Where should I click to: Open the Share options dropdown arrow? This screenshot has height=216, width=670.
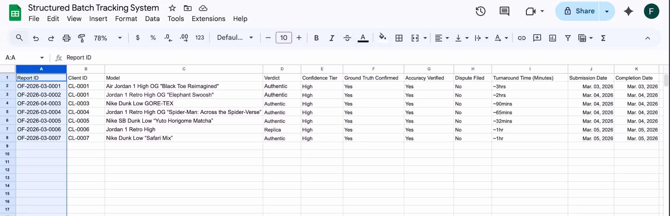(607, 11)
